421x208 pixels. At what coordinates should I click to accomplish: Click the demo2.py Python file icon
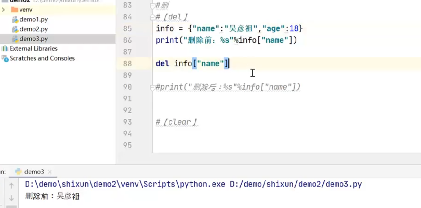click(15, 29)
